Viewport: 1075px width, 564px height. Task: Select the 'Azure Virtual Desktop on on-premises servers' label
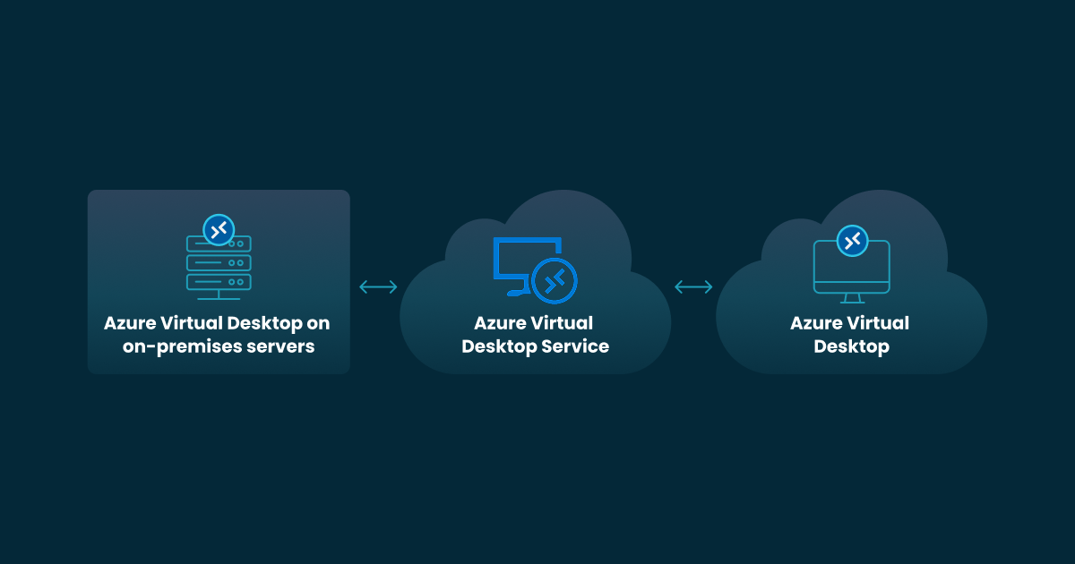point(218,334)
